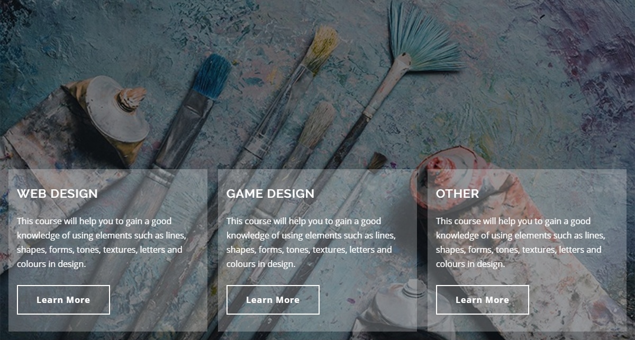Image resolution: width=635 pixels, height=340 pixels.
Task: Click the beige-bristled brush in the center
Action: pos(316,124)
